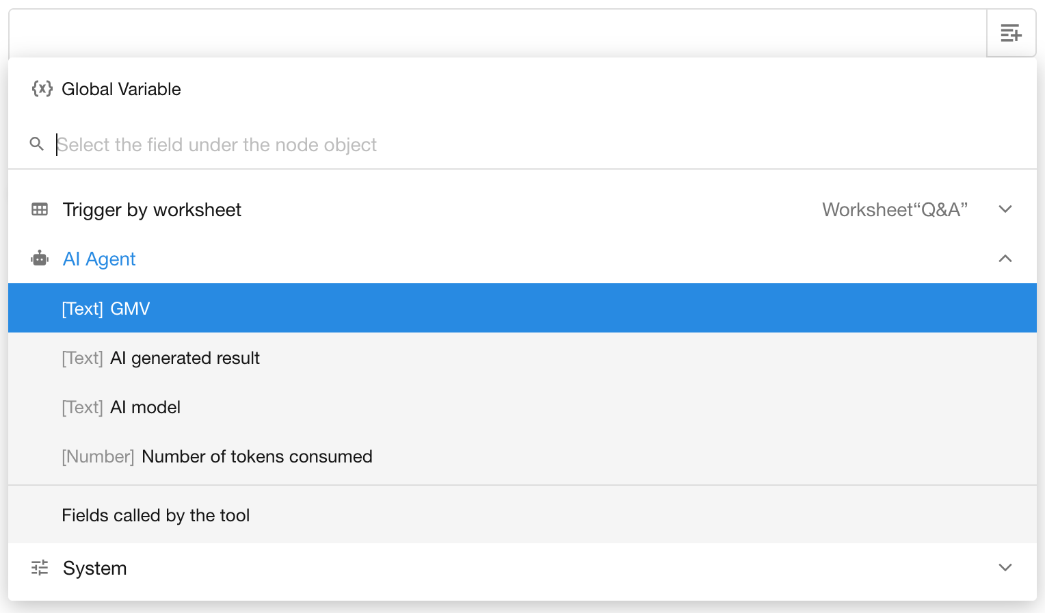Pick Number of tokens consumed field

point(256,457)
